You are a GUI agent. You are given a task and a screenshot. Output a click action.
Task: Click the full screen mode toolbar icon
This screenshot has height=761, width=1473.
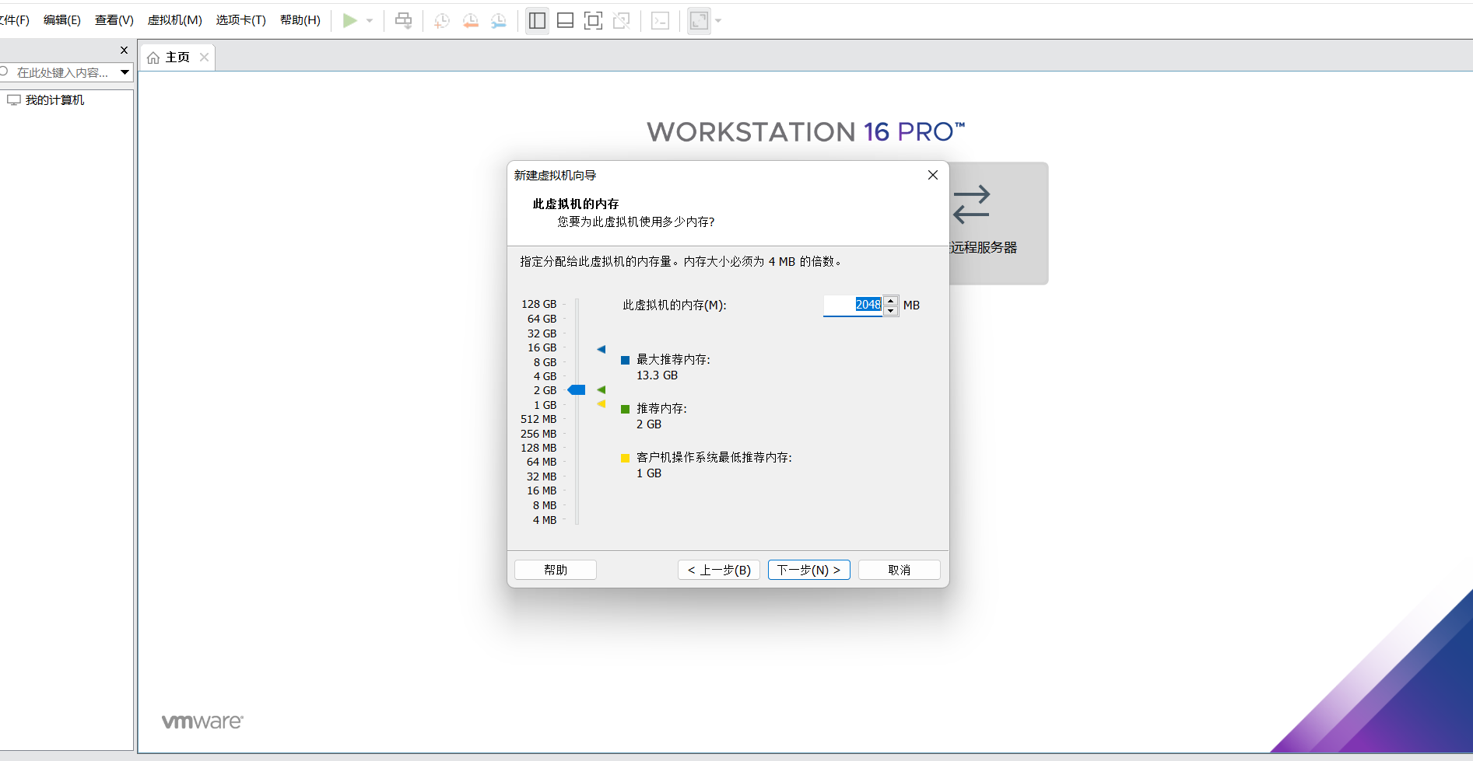[x=593, y=21]
